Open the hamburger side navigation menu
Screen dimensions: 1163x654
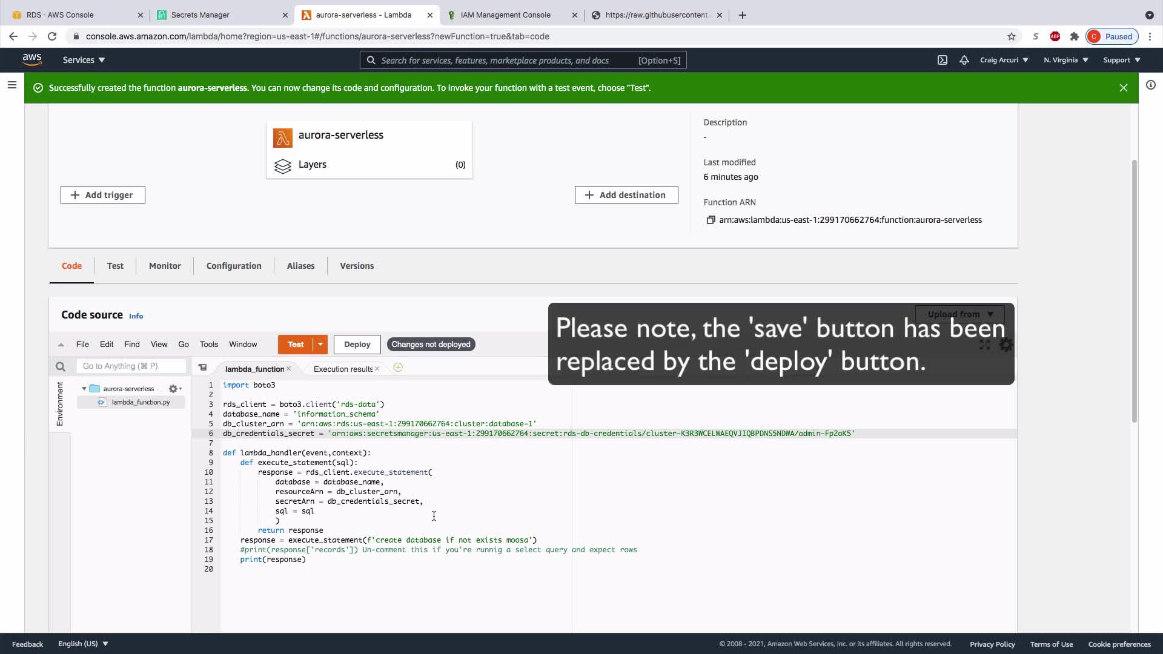(12, 85)
